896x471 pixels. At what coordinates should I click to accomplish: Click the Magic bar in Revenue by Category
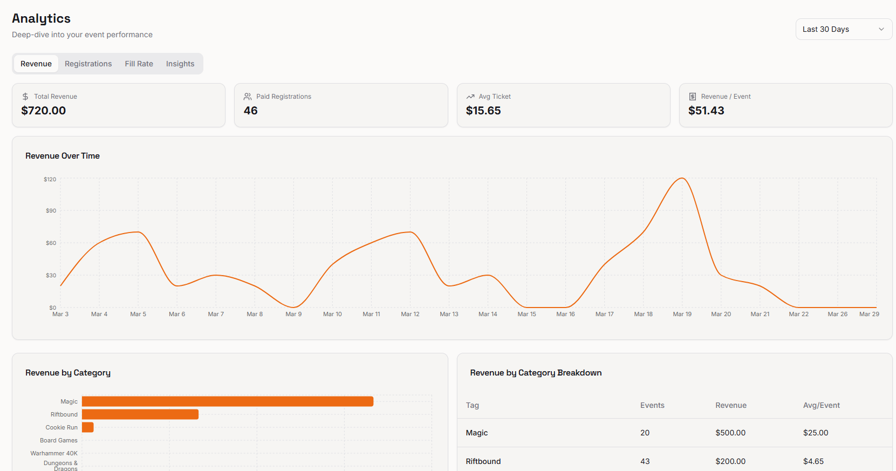coord(228,401)
